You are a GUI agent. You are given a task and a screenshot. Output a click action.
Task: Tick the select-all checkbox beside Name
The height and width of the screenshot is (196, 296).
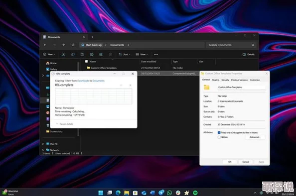(87, 62)
